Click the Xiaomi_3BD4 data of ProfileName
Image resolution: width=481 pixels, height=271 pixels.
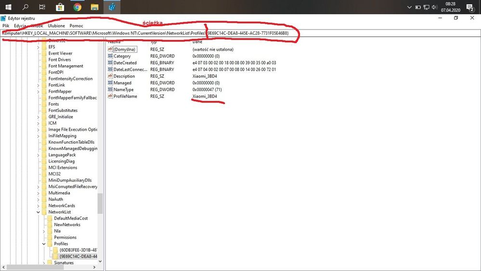tap(205, 96)
